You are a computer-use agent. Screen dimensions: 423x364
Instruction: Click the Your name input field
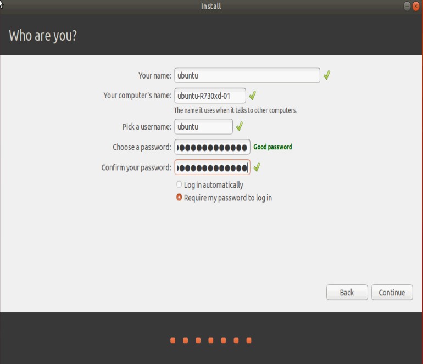(247, 75)
